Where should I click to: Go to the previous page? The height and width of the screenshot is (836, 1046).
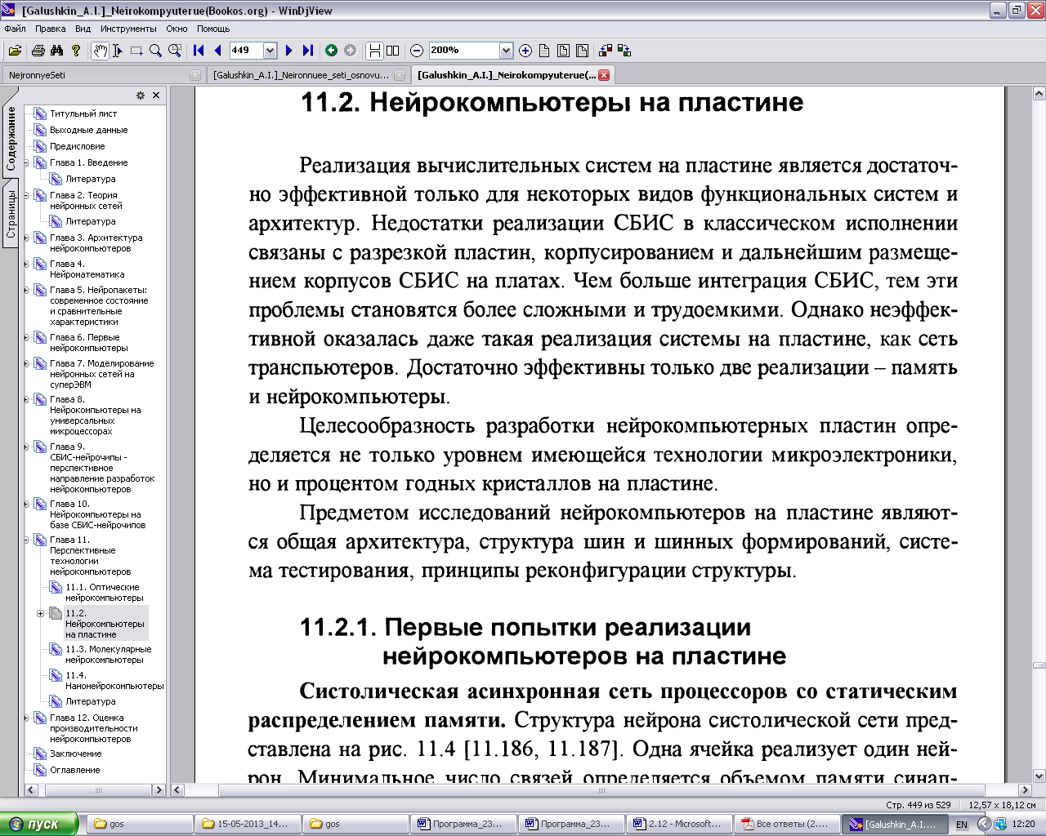click(x=217, y=51)
